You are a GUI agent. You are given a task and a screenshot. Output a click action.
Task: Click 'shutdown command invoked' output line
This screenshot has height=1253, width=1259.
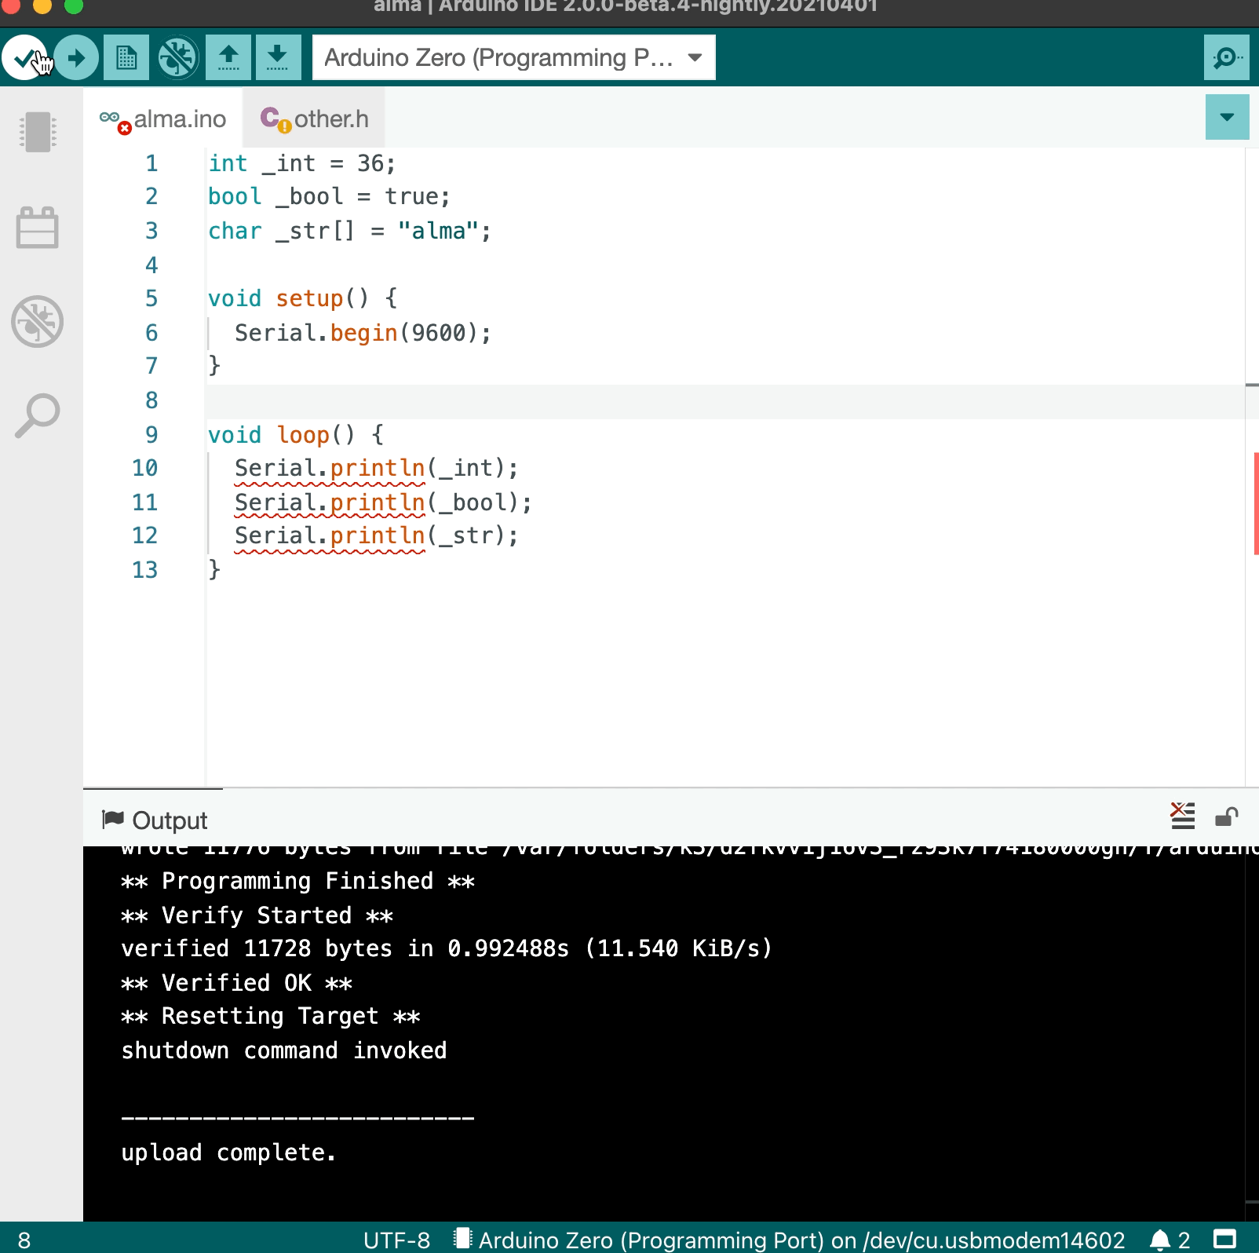coord(284,1050)
